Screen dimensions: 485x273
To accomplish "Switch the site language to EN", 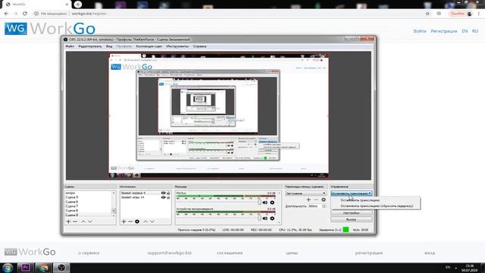I will (x=465, y=31).
